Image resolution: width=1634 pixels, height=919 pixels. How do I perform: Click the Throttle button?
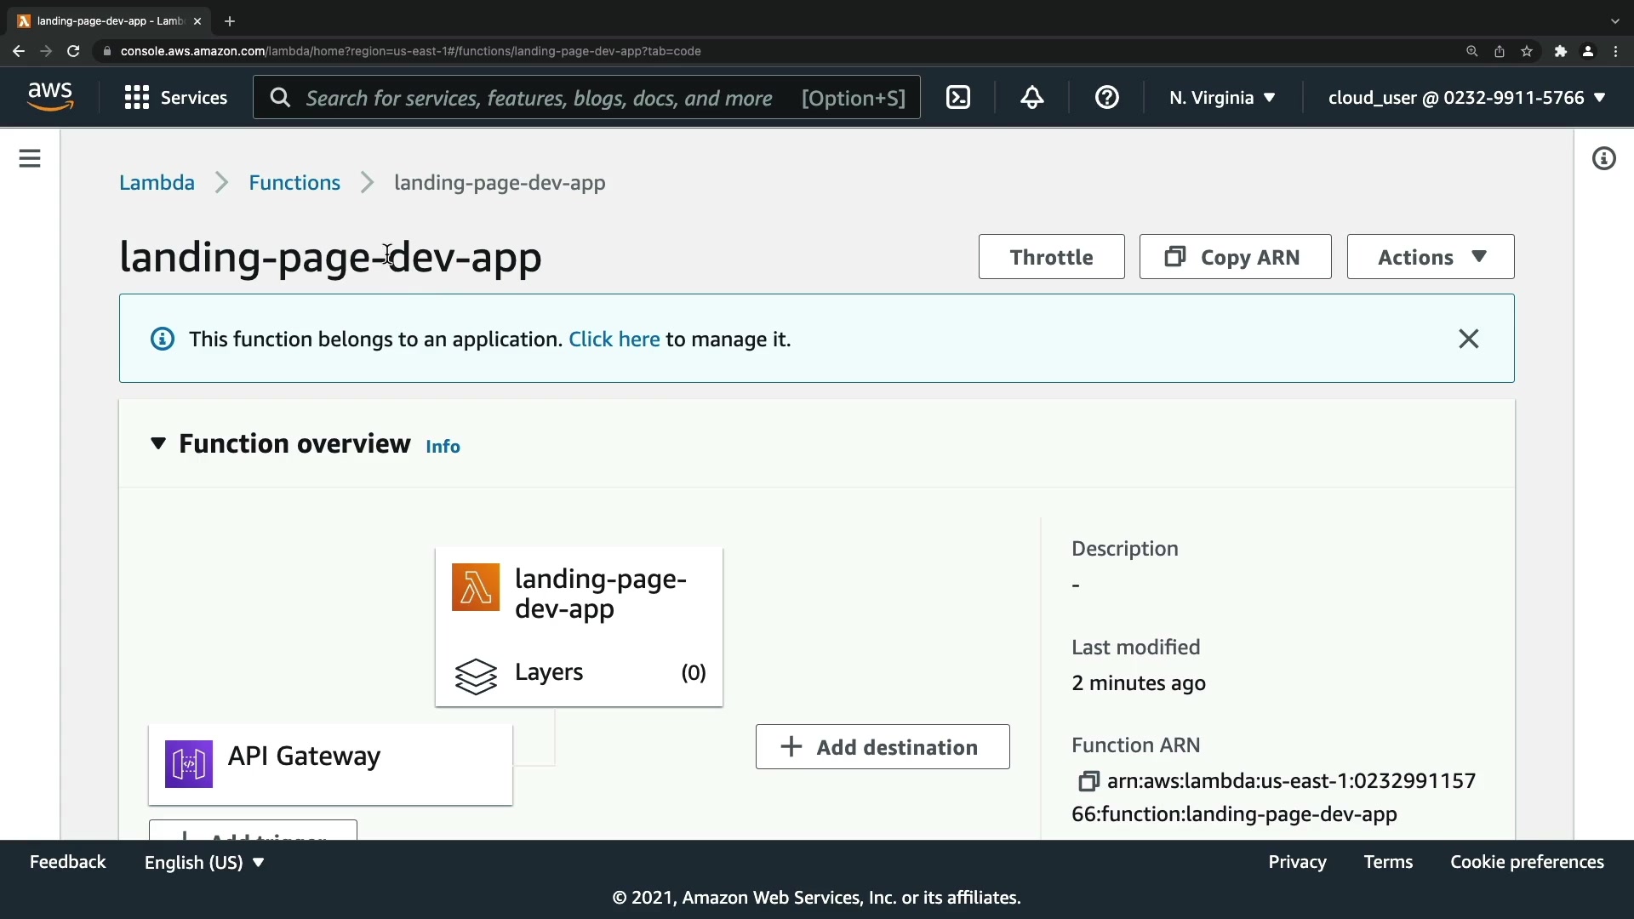pyautogui.click(x=1051, y=257)
